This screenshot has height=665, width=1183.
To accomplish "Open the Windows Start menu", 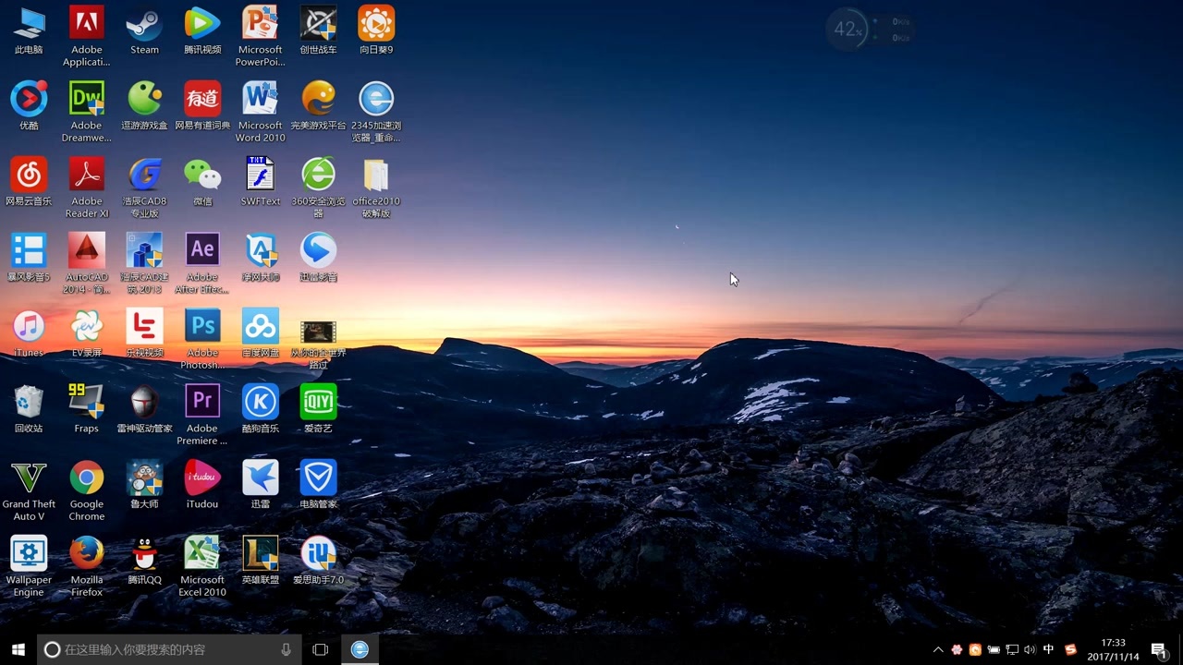I will 18,649.
